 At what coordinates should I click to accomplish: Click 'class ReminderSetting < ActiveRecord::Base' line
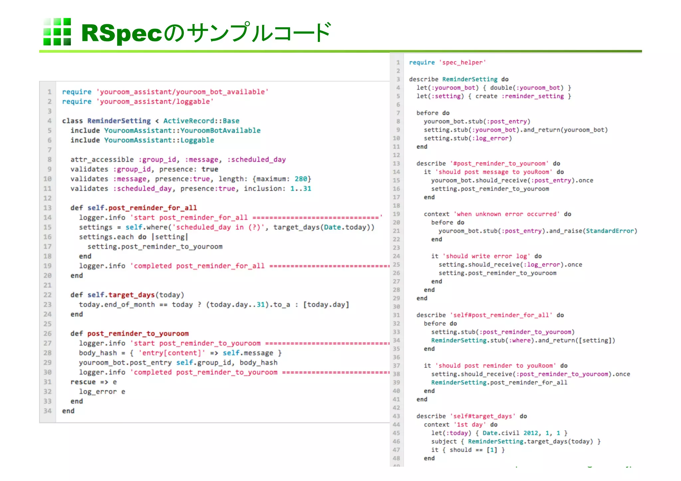point(151,121)
